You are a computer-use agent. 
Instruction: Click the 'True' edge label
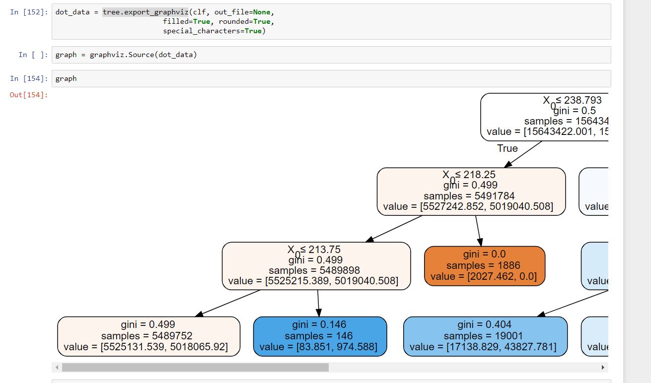tap(507, 148)
